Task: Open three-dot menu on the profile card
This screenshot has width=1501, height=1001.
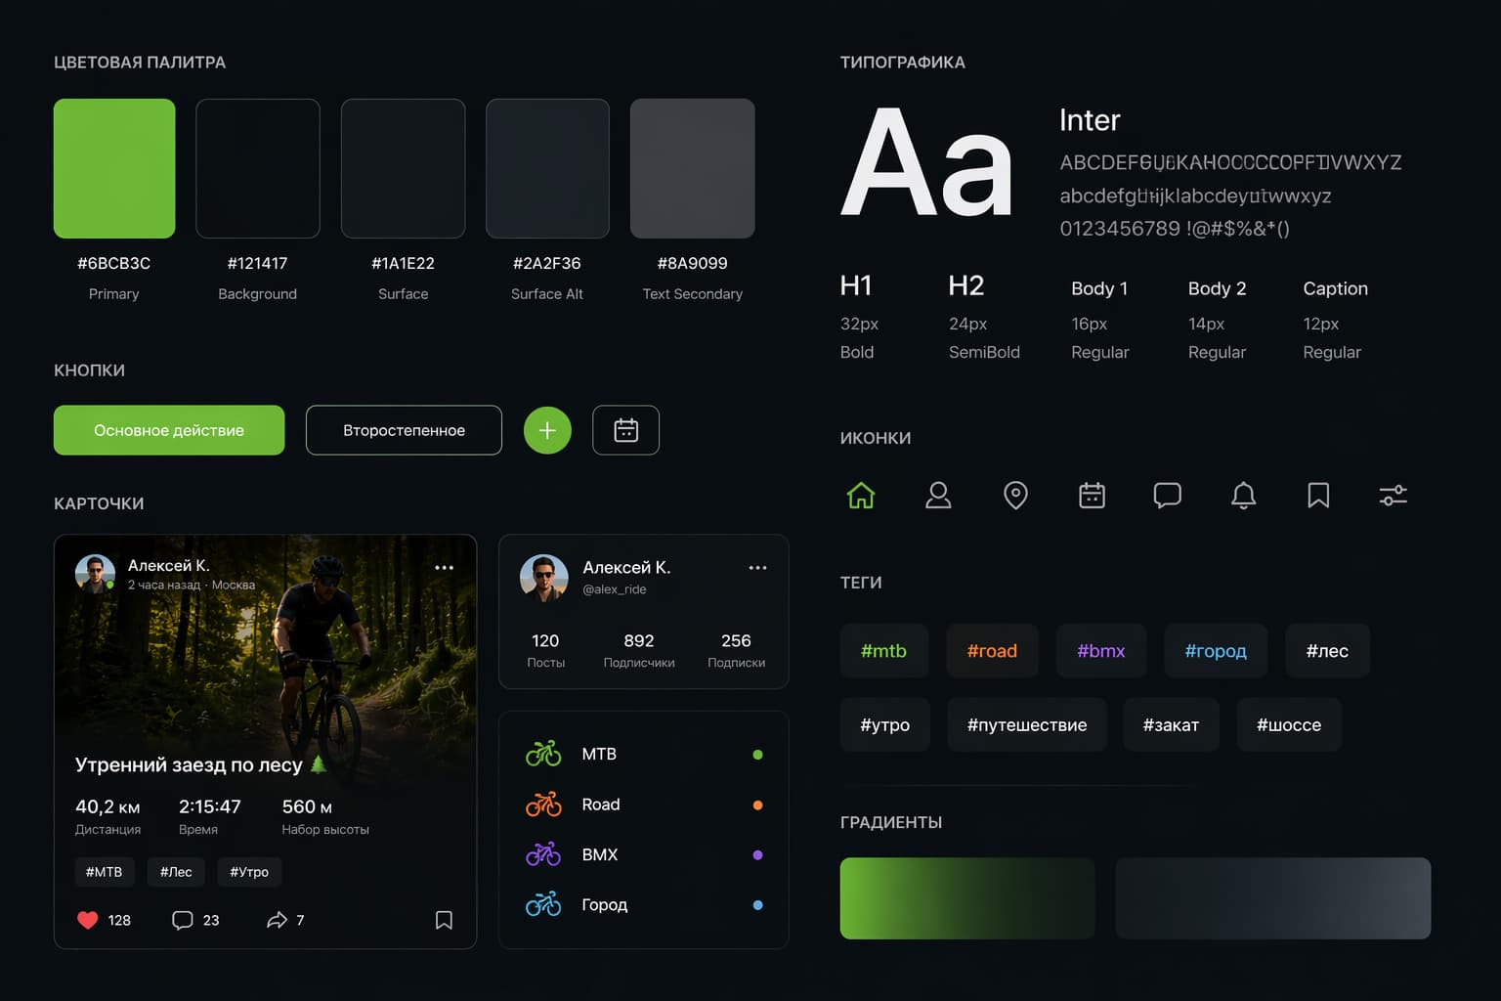Action: click(x=757, y=568)
